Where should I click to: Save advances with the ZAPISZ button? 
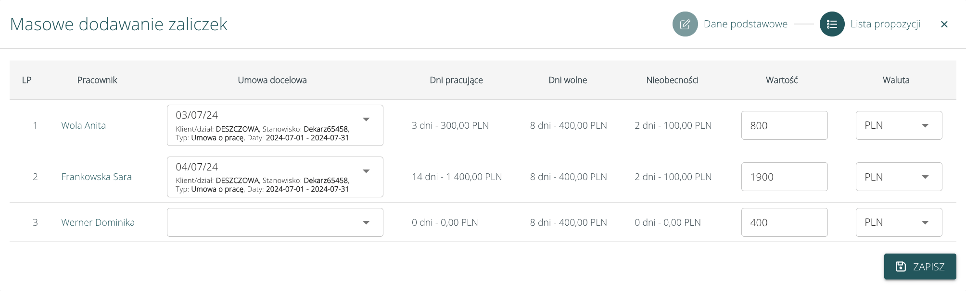920,267
